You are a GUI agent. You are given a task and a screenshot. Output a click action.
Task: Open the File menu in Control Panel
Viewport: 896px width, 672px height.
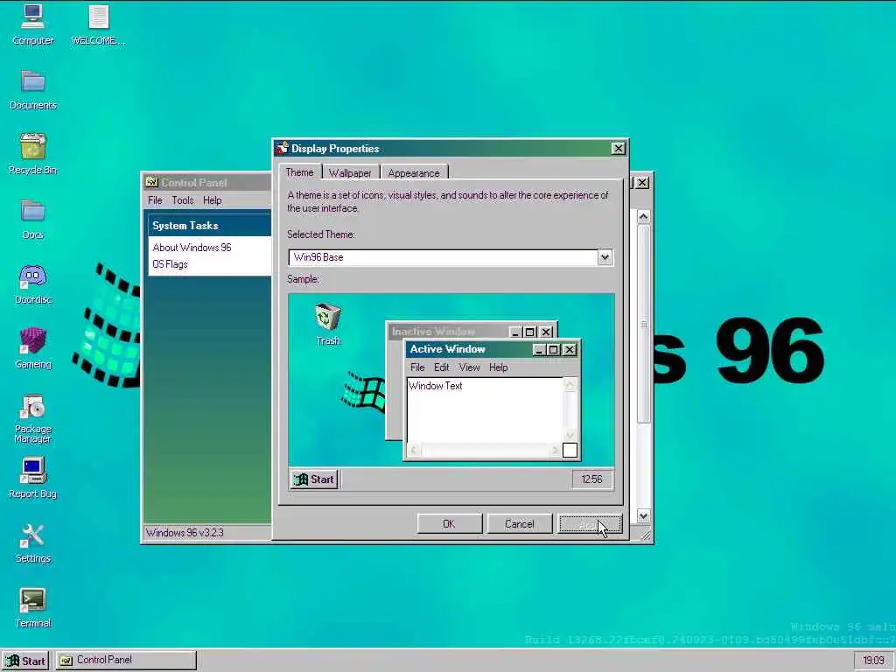click(155, 200)
